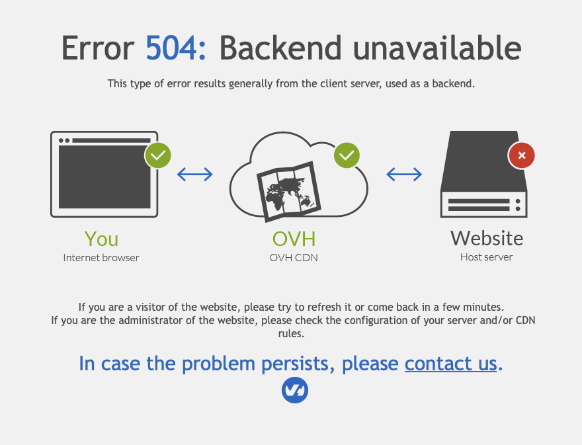Click the green checkmark on the cloud
Image resolution: width=582 pixels, height=445 pixels.
tap(347, 155)
